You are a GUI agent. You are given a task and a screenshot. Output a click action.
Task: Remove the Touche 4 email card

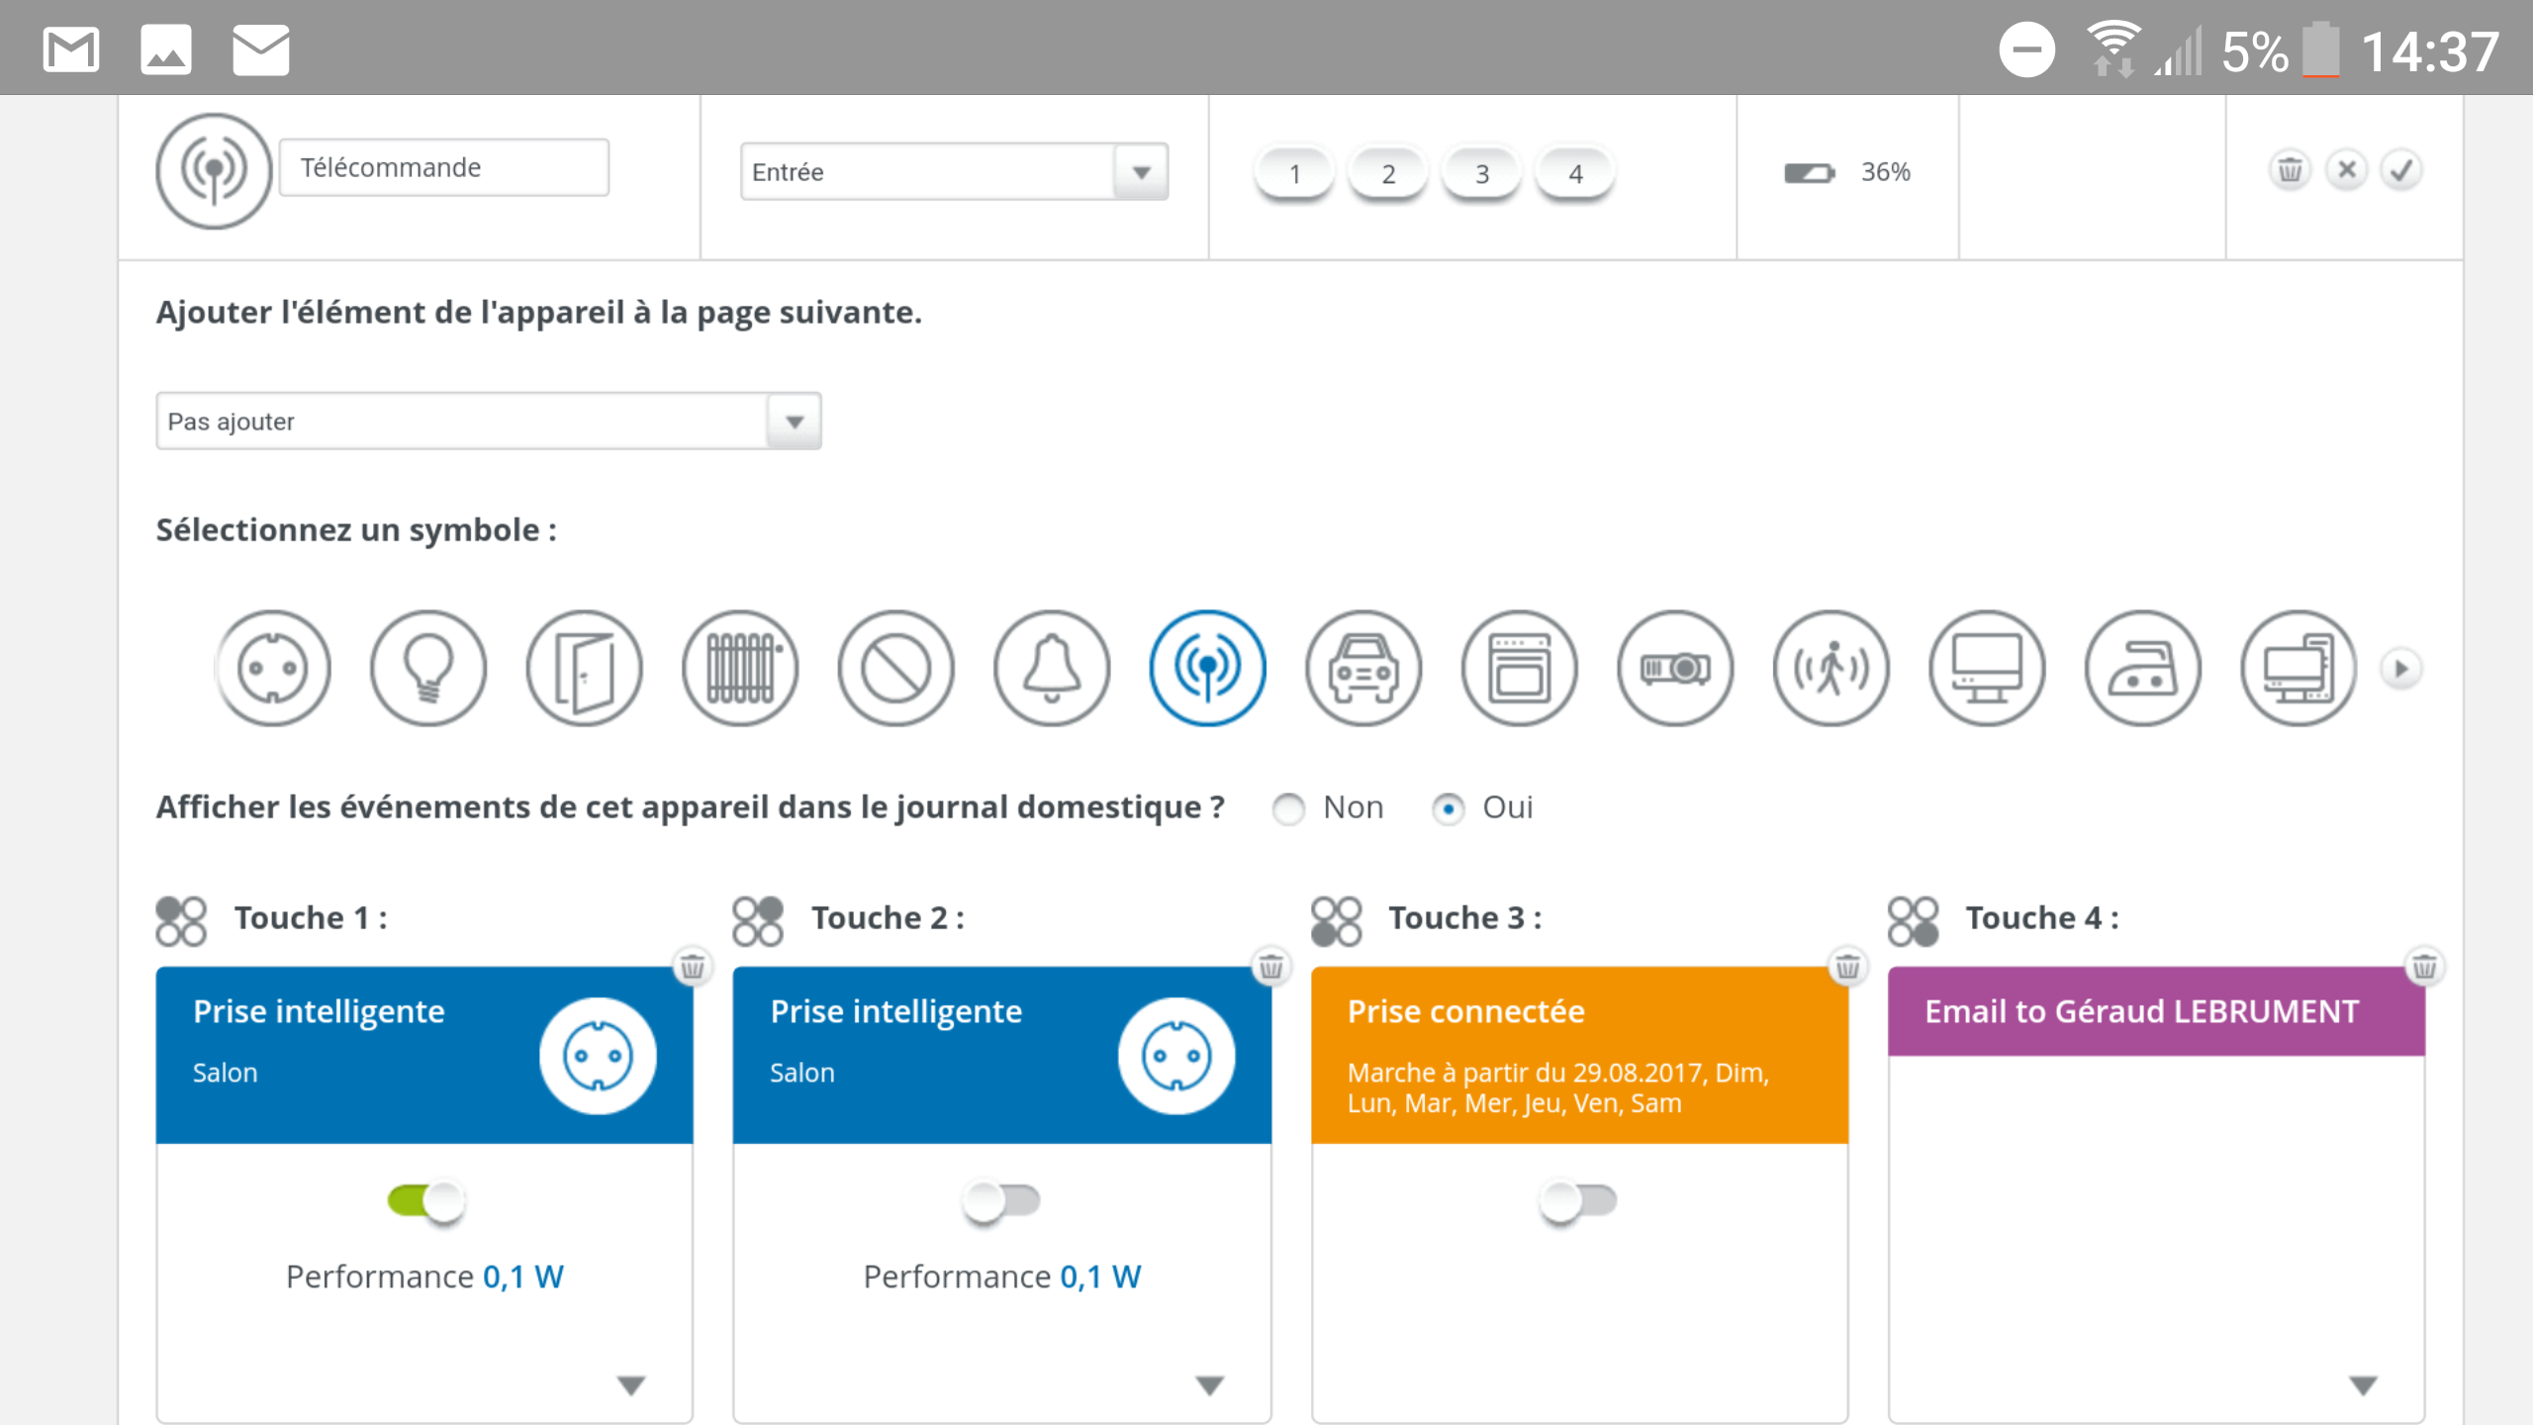click(x=2424, y=966)
